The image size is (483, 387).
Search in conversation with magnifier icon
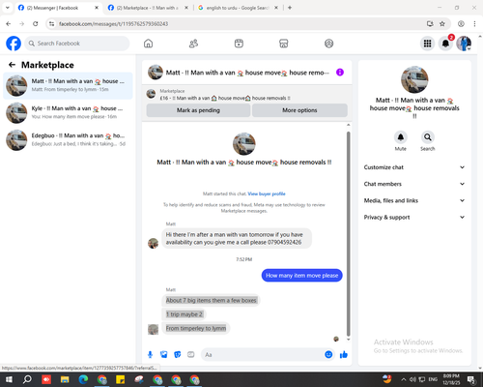tap(428, 137)
